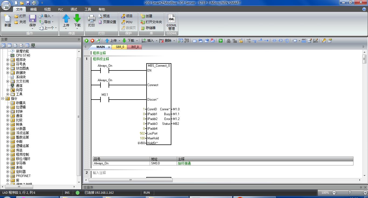Click the insert branch down icon
The image size is (368, 198).
pyautogui.click(x=255, y=41)
